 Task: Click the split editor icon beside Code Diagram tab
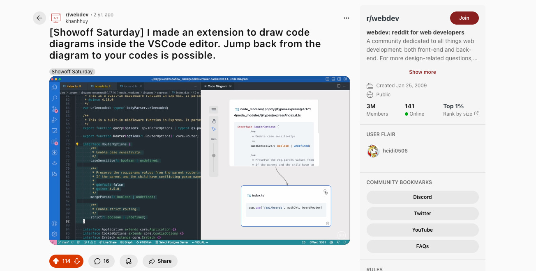339,87
